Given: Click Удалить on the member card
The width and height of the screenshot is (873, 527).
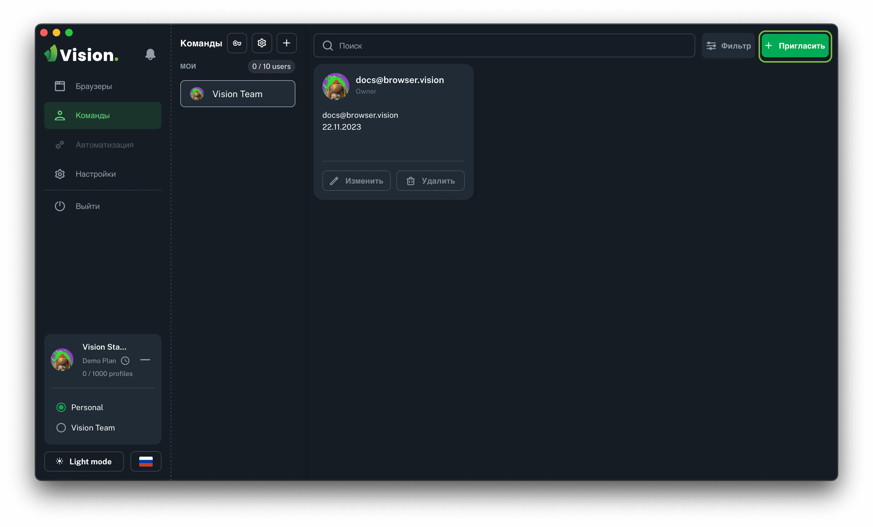Looking at the screenshot, I should [x=430, y=181].
